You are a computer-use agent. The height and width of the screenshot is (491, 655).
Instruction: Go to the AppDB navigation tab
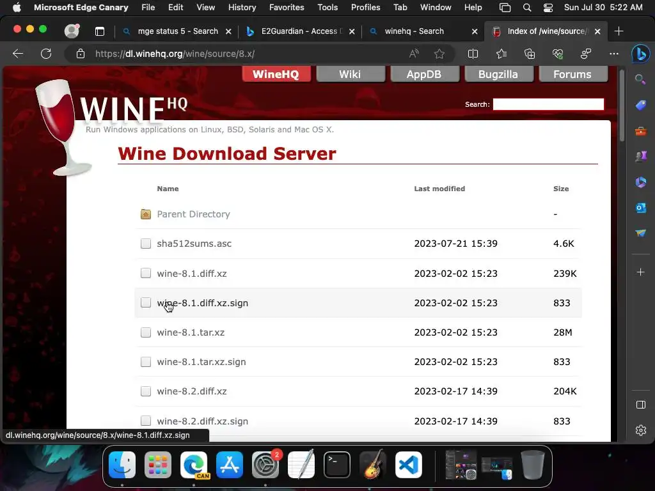point(424,74)
